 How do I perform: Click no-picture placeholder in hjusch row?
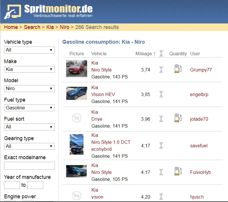[x=76, y=196]
